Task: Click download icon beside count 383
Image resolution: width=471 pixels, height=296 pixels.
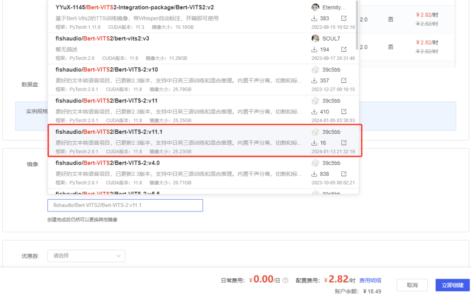Action: pyautogui.click(x=314, y=18)
